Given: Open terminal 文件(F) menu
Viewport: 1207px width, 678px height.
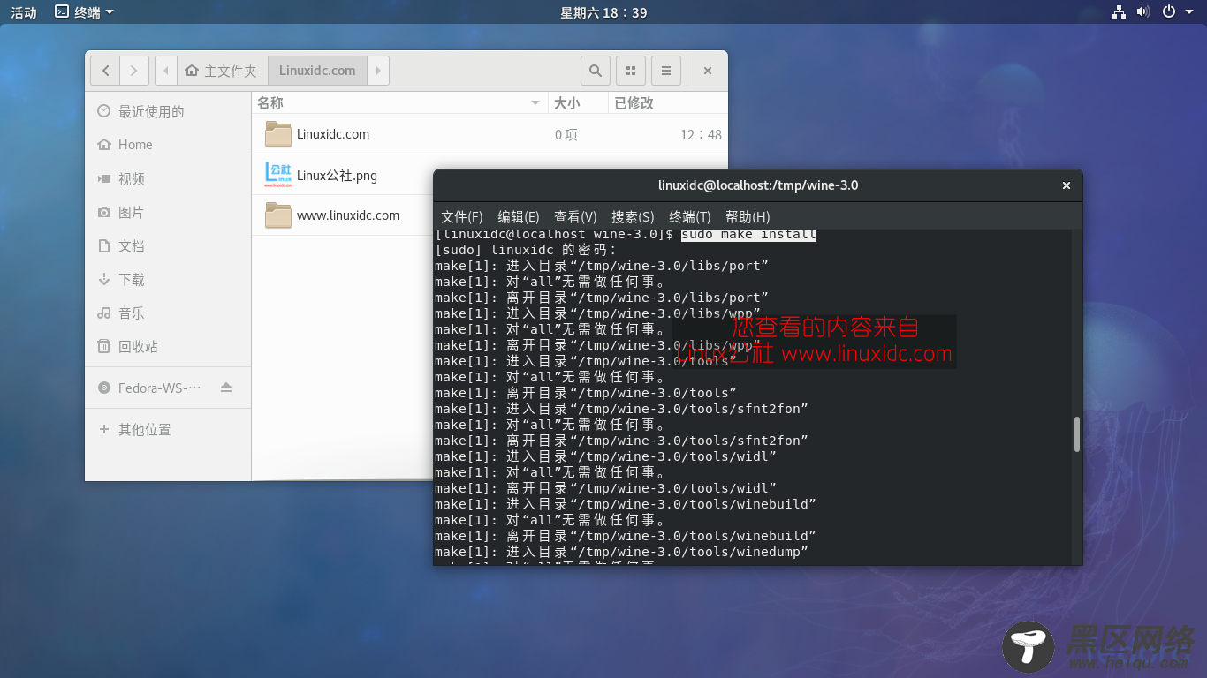Looking at the screenshot, I should click(x=462, y=216).
